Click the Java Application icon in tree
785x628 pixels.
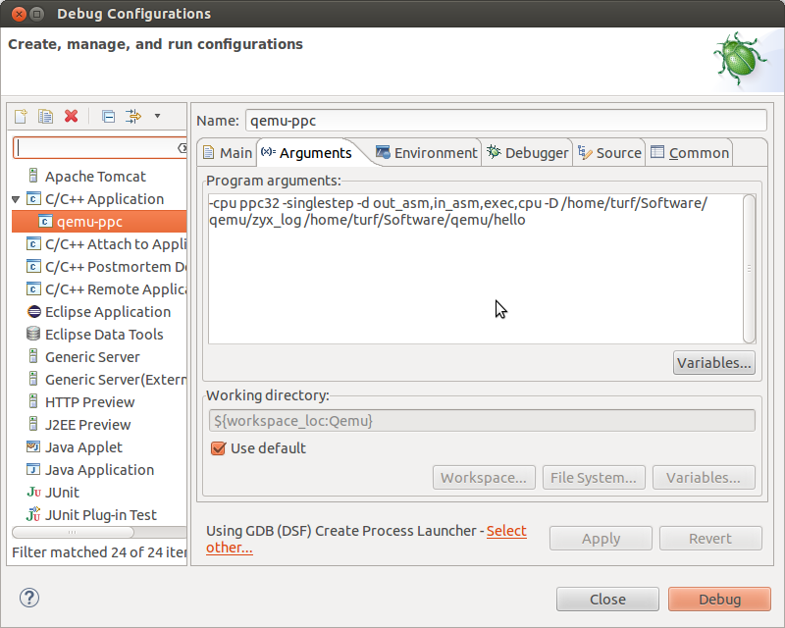pyautogui.click(x=33, y=470)
